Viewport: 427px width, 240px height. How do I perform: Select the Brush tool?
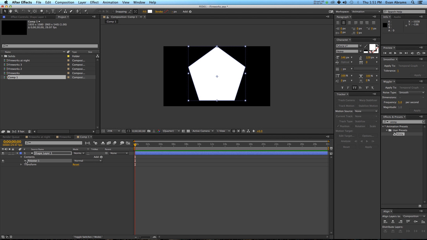click(x=60, y=12)
